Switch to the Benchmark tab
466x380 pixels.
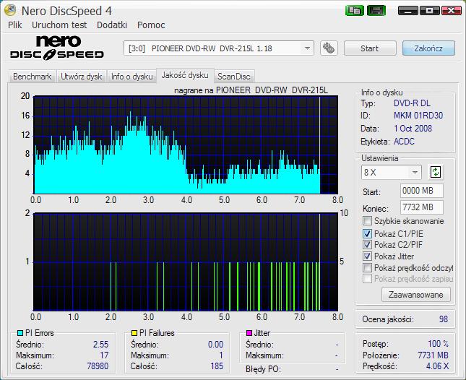coord(32,77)
